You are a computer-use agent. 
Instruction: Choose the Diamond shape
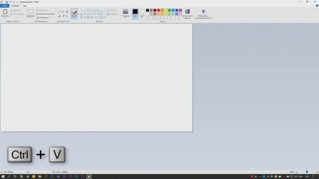85,14
